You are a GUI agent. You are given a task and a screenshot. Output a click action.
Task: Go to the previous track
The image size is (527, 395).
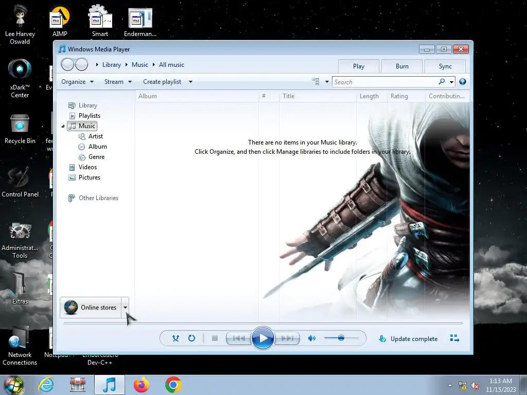[x=239, y=338]
